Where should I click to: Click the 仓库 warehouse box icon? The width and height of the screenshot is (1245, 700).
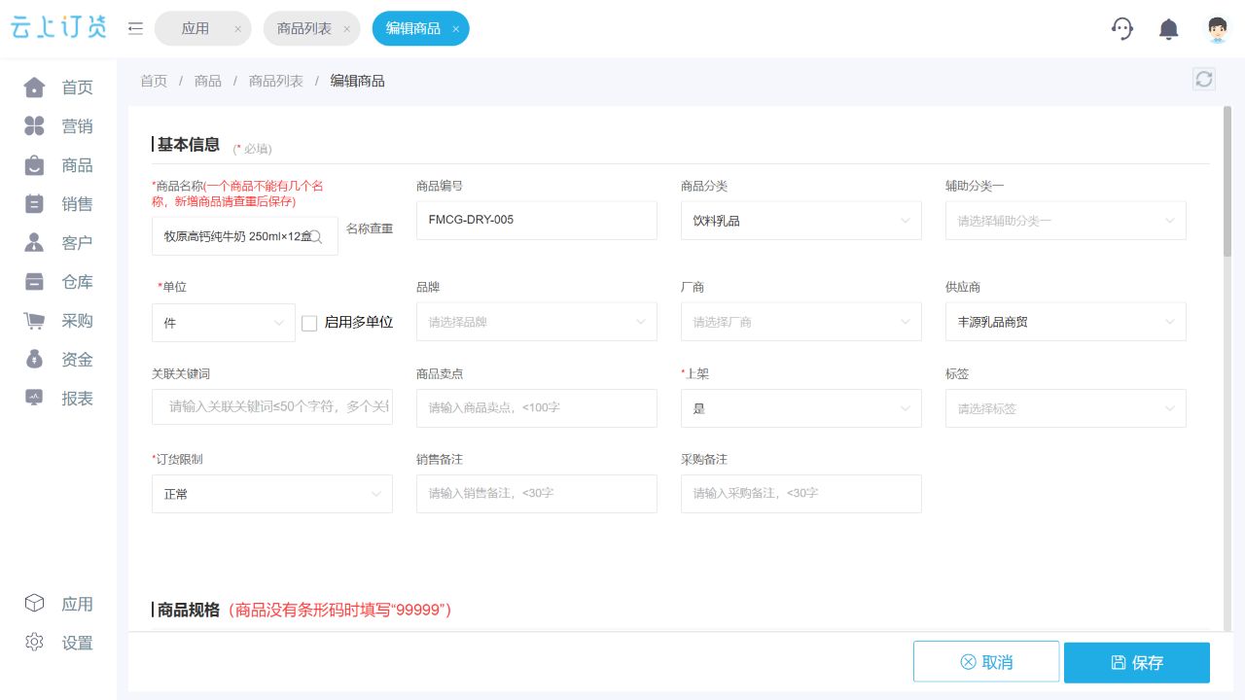(34, 282)
